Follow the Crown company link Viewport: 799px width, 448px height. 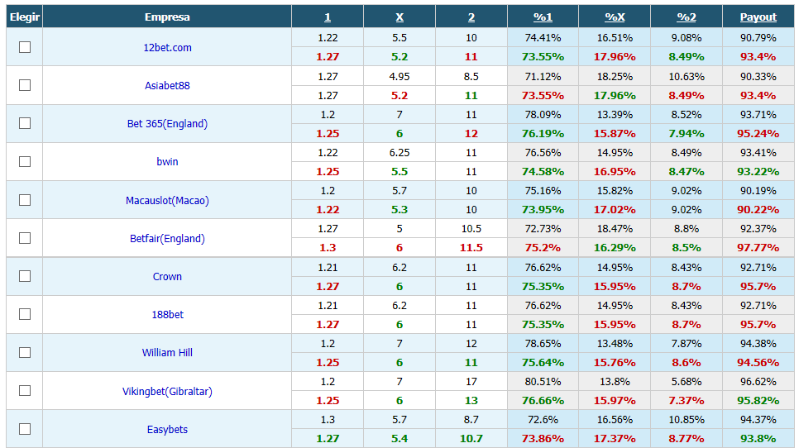(x=167, y=276)
